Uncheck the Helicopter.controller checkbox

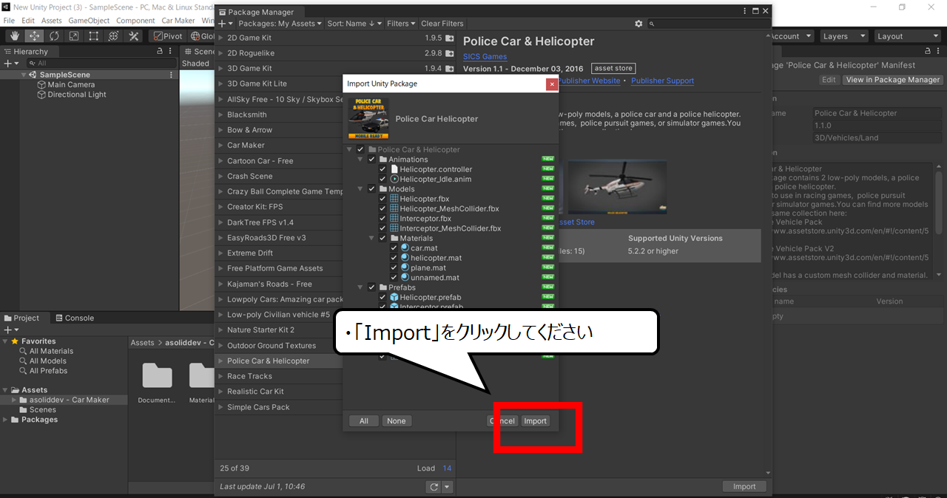point(382,169)
